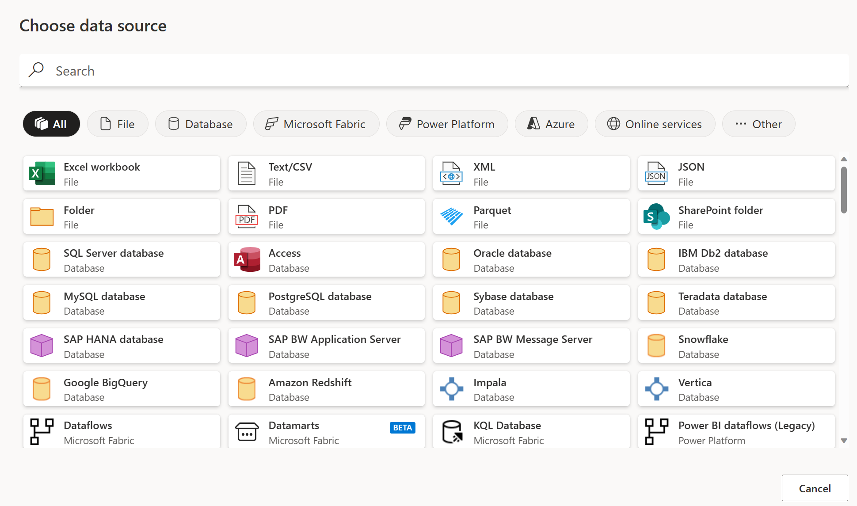857x506 pixels.
Task: Switch to the Microsoft Fabric filter
Action: coord(316,124)
